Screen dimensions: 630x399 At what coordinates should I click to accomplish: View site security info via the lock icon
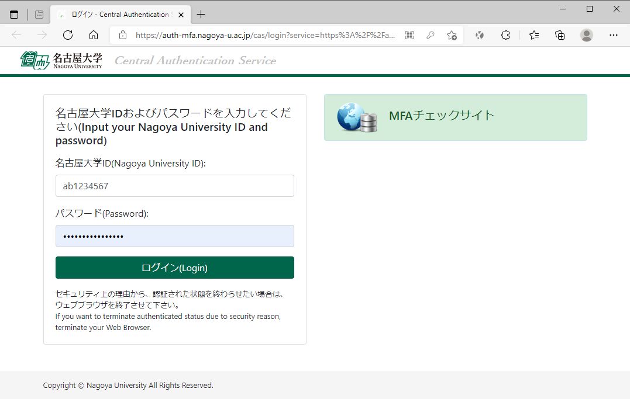(122, 35)
